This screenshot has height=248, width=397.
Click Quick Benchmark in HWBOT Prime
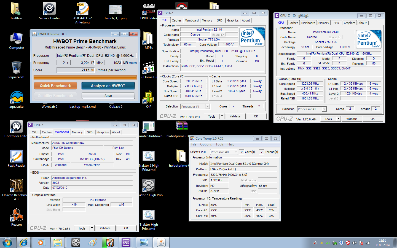[x=55, y=86]
